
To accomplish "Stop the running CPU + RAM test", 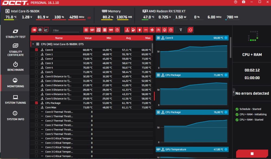I will coord(252,154).
